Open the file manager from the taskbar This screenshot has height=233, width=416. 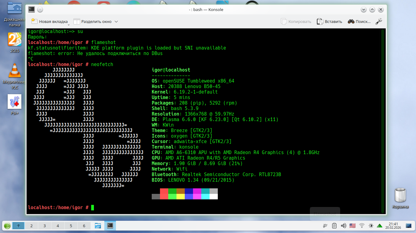pyautogui.click(x=98, y=226)
